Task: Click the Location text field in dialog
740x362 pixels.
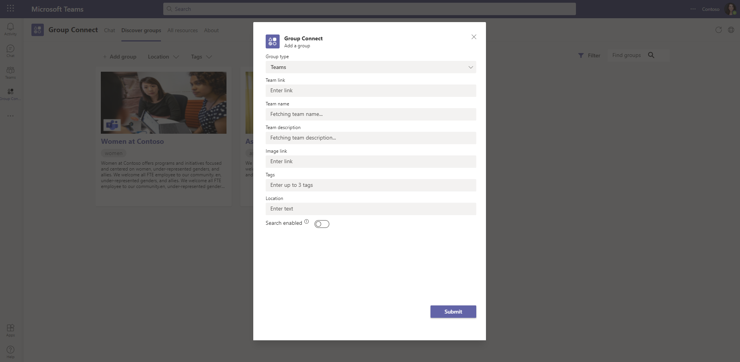Action: pyautogui.click(x=371, y=209)
